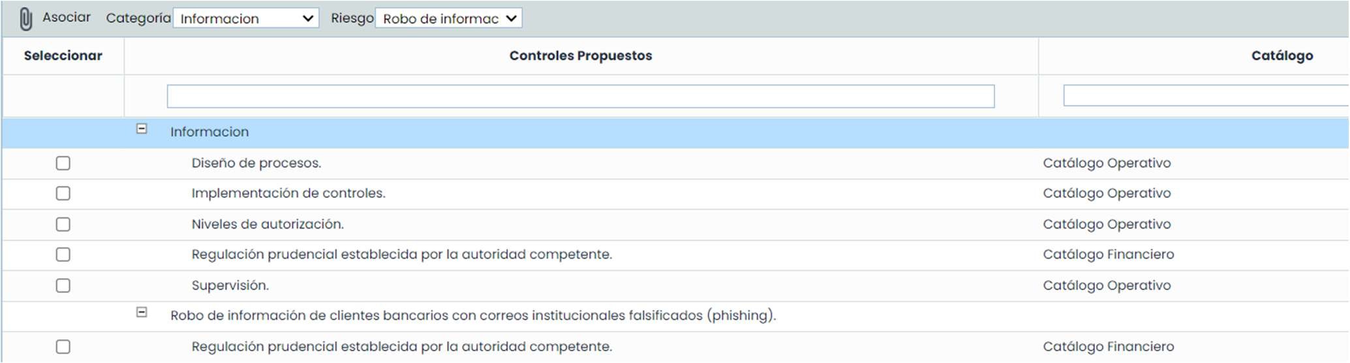This screenshot has height=363, width=1350.
Task: Check the Niveles de autorización checkbox
Action: coord(63,225)
